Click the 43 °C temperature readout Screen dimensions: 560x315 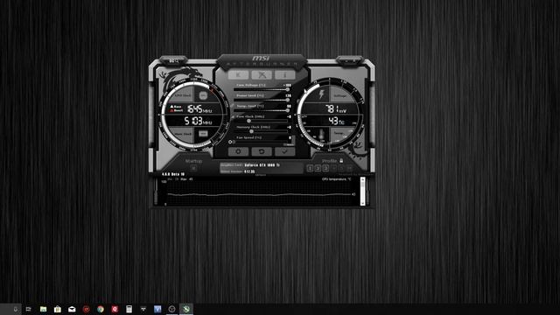[x=336, y=121]
